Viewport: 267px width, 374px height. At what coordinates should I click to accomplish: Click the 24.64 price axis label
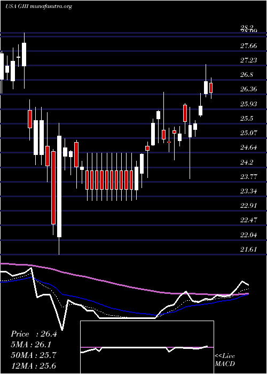click(x=249, y=147)
